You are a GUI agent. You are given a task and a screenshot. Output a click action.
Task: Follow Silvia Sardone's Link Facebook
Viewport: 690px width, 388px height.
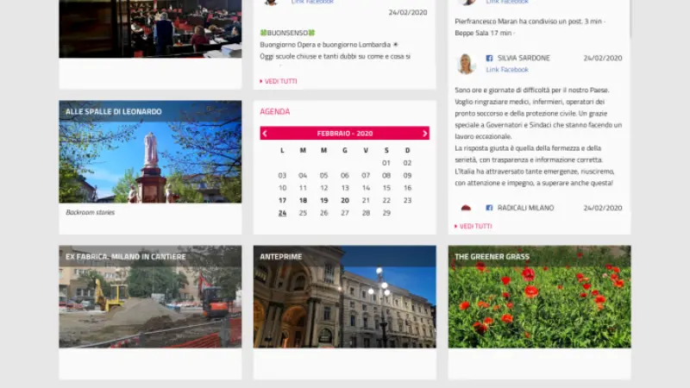(507, 70)
